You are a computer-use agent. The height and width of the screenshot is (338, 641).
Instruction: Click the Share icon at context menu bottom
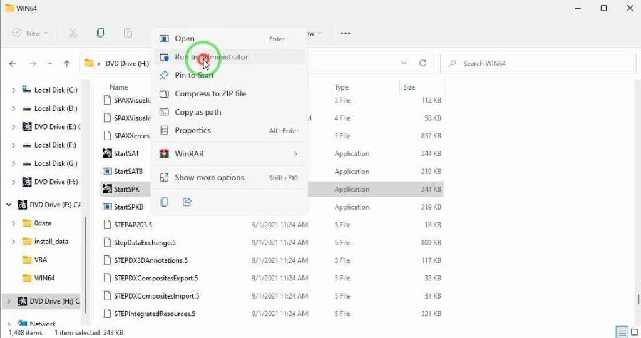pos(187,202)
